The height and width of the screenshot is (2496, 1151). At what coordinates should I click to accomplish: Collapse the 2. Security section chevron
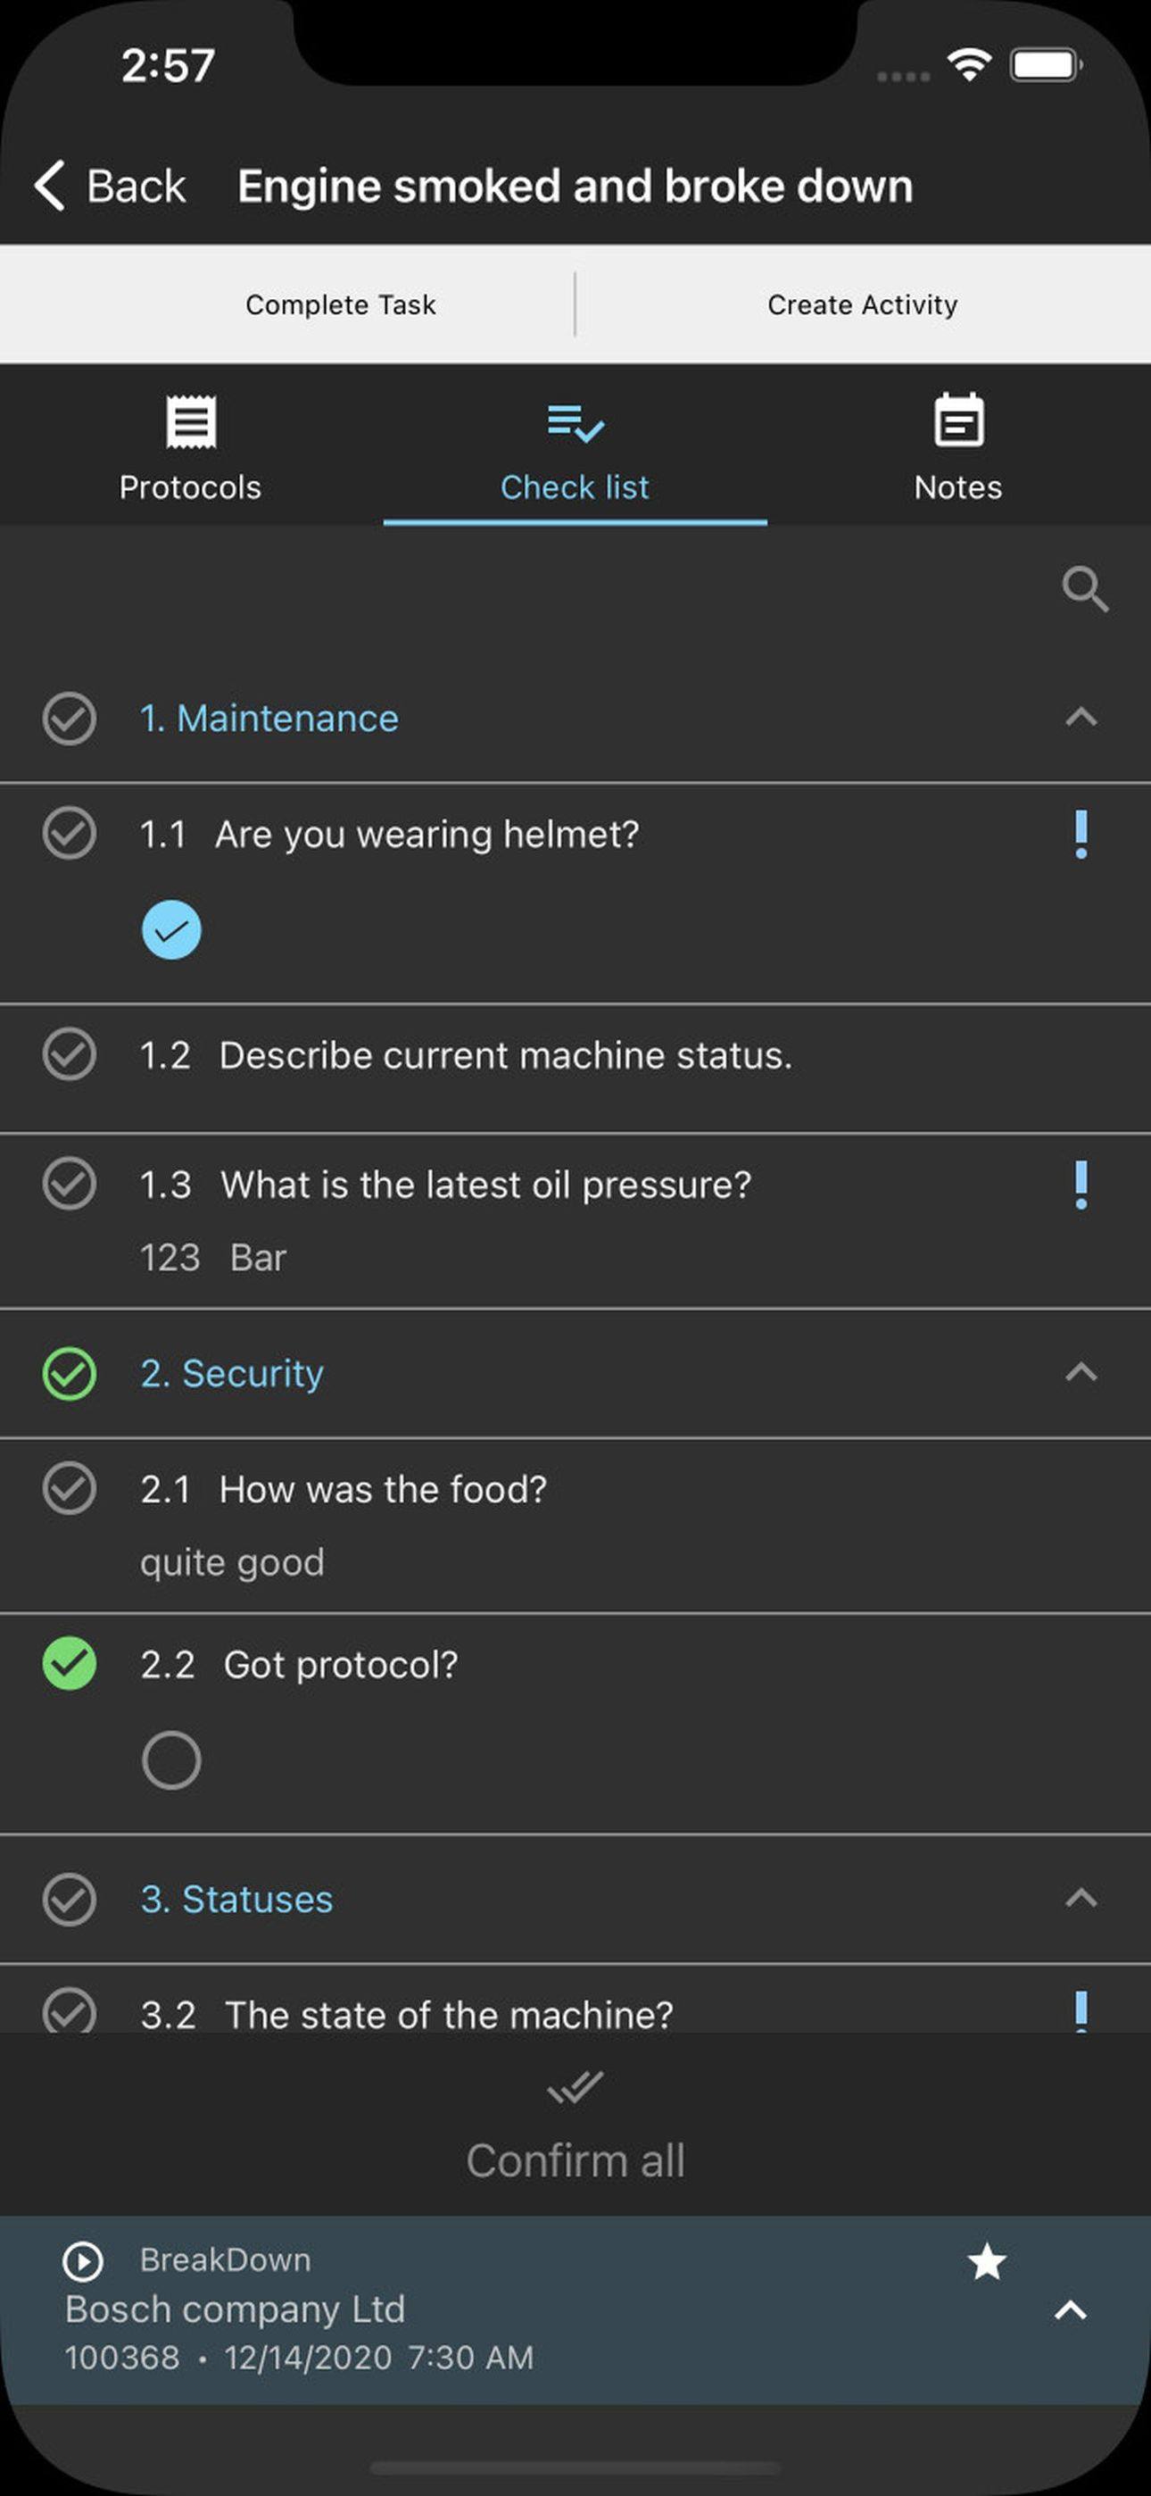(x=1081, y=1372)
